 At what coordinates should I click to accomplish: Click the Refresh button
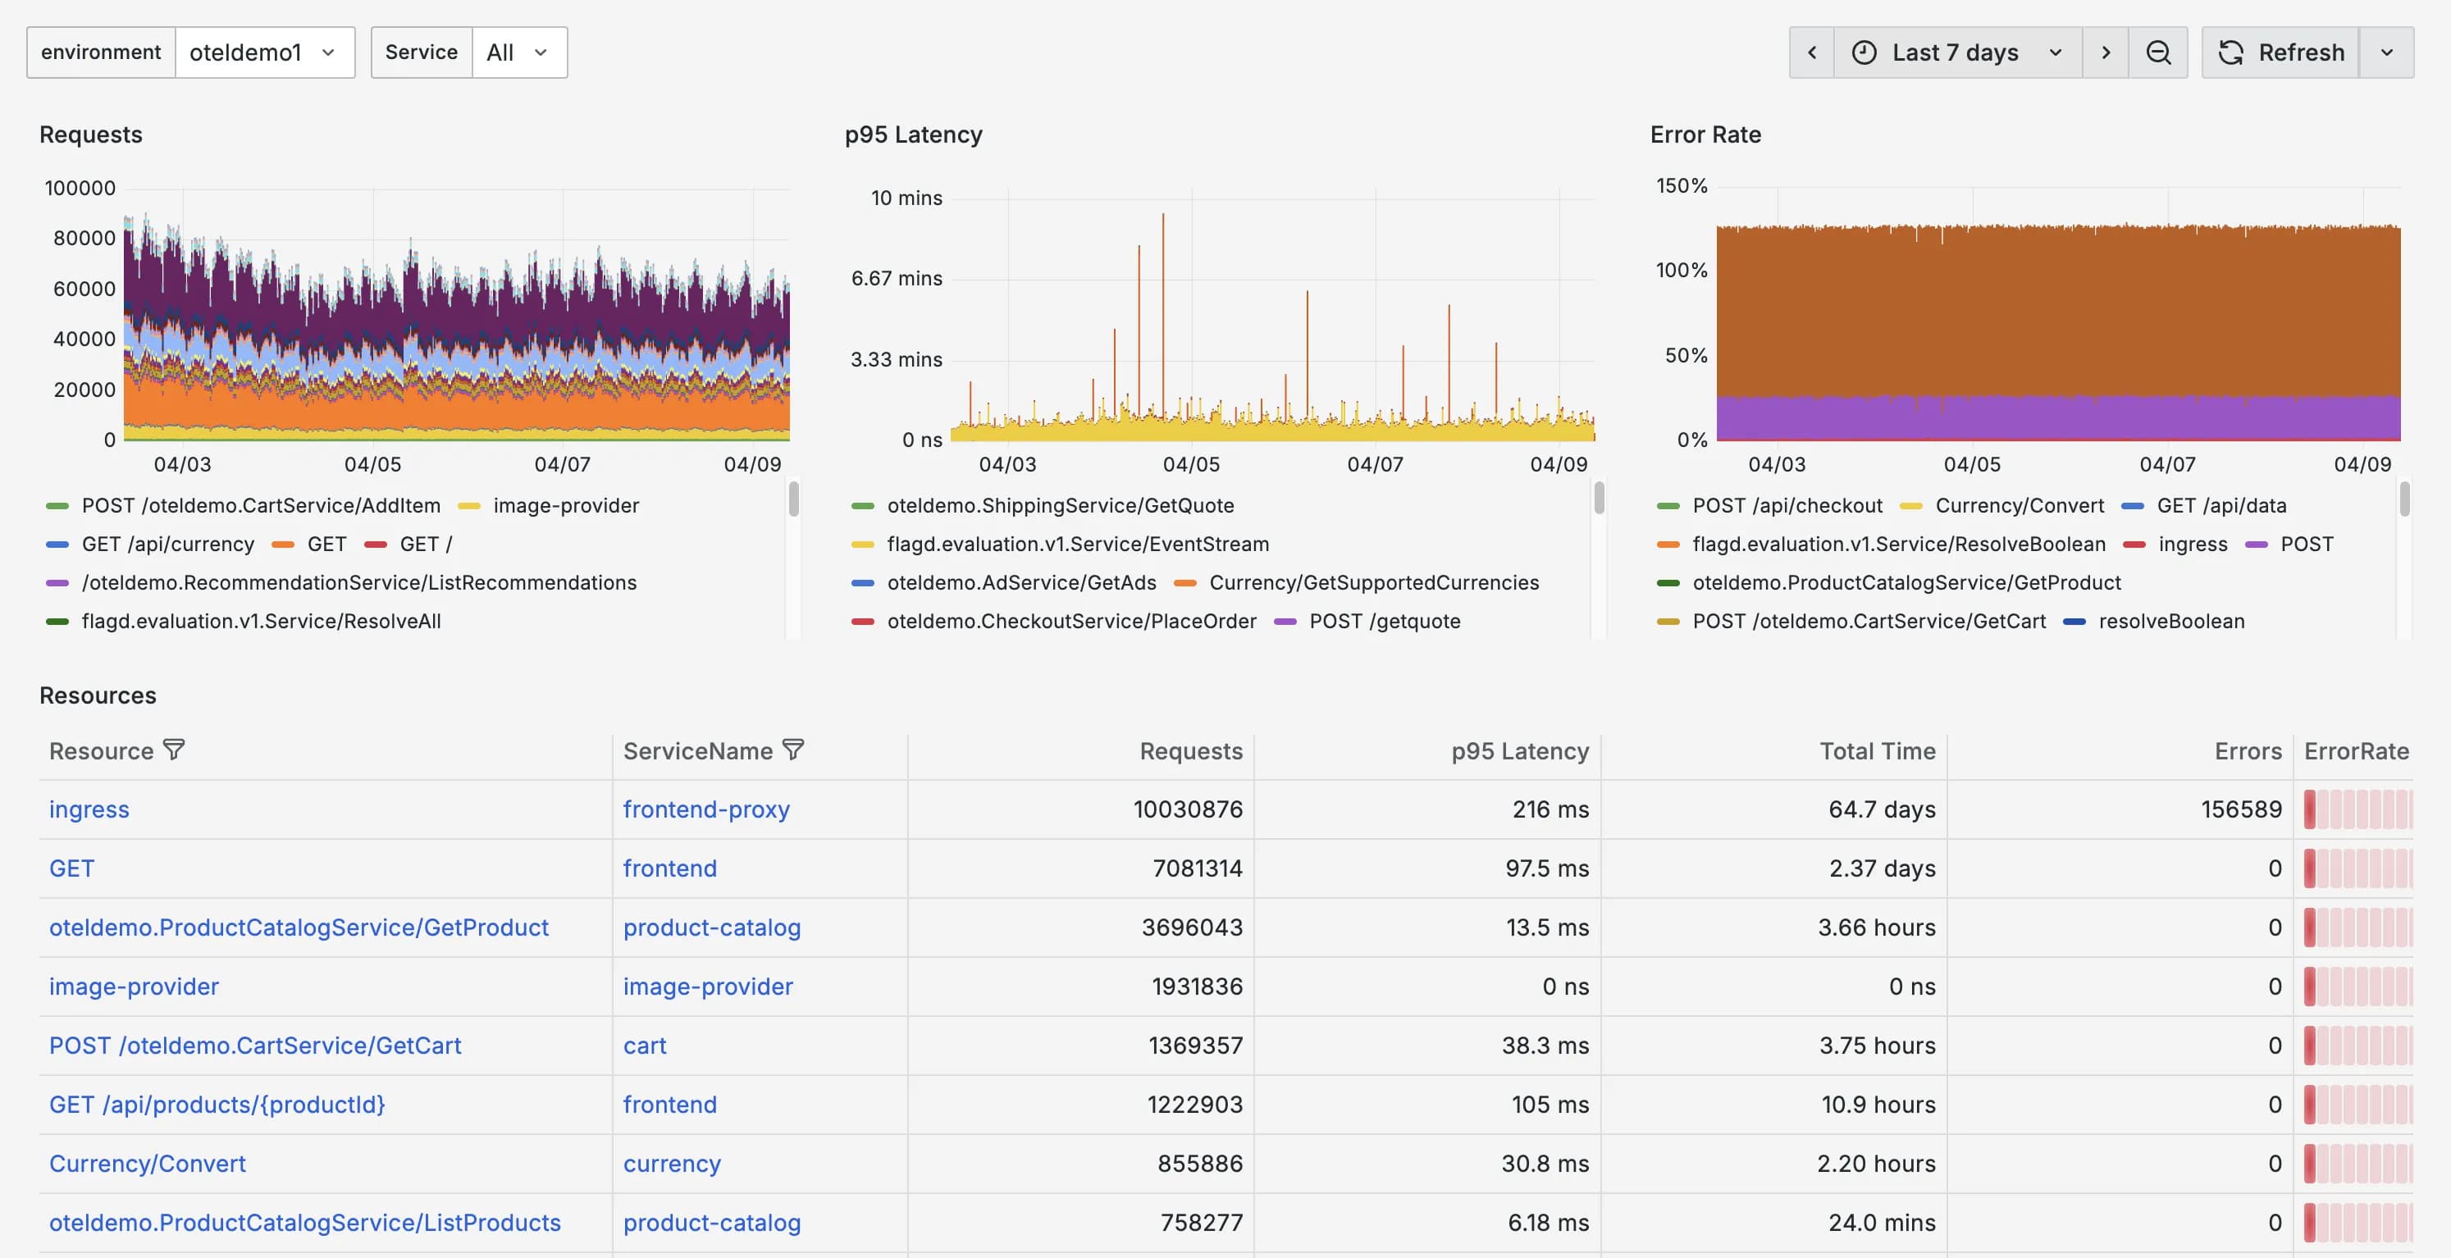pyautogui.click(x=2301, y=52)
